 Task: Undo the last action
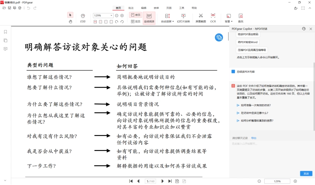(x=28, y=8)
